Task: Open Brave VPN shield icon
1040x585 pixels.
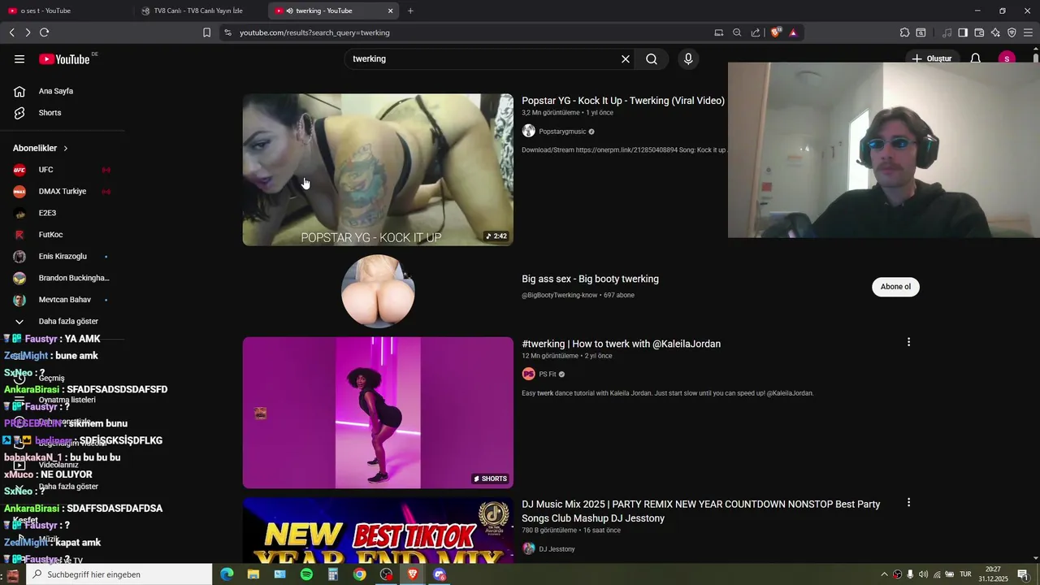Action: pyautogui.click(x=1012, y=32)
